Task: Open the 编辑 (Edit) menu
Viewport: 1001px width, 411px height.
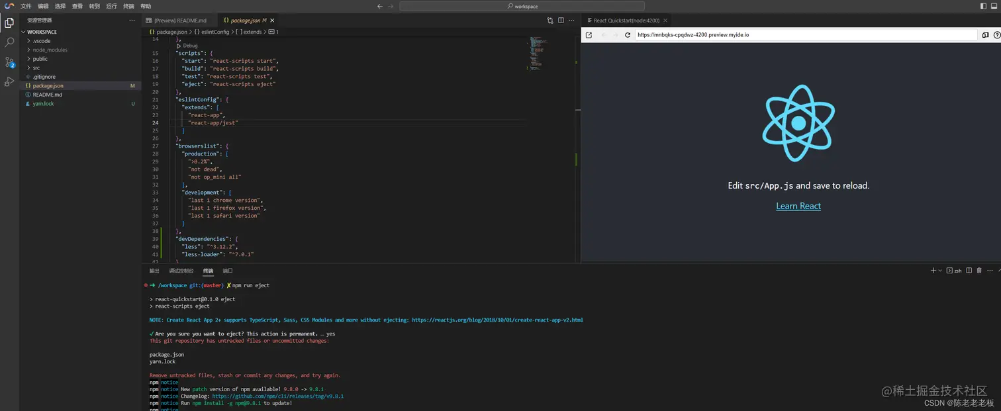Action: pos(43,6)
